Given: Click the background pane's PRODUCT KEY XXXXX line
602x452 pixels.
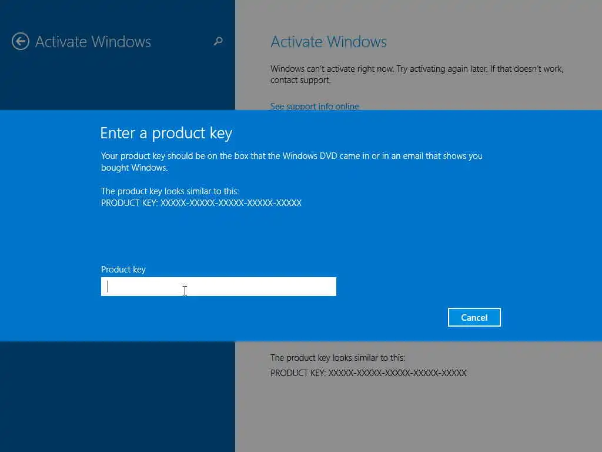Looking at the screenshot, I should (x=369, y=373).
